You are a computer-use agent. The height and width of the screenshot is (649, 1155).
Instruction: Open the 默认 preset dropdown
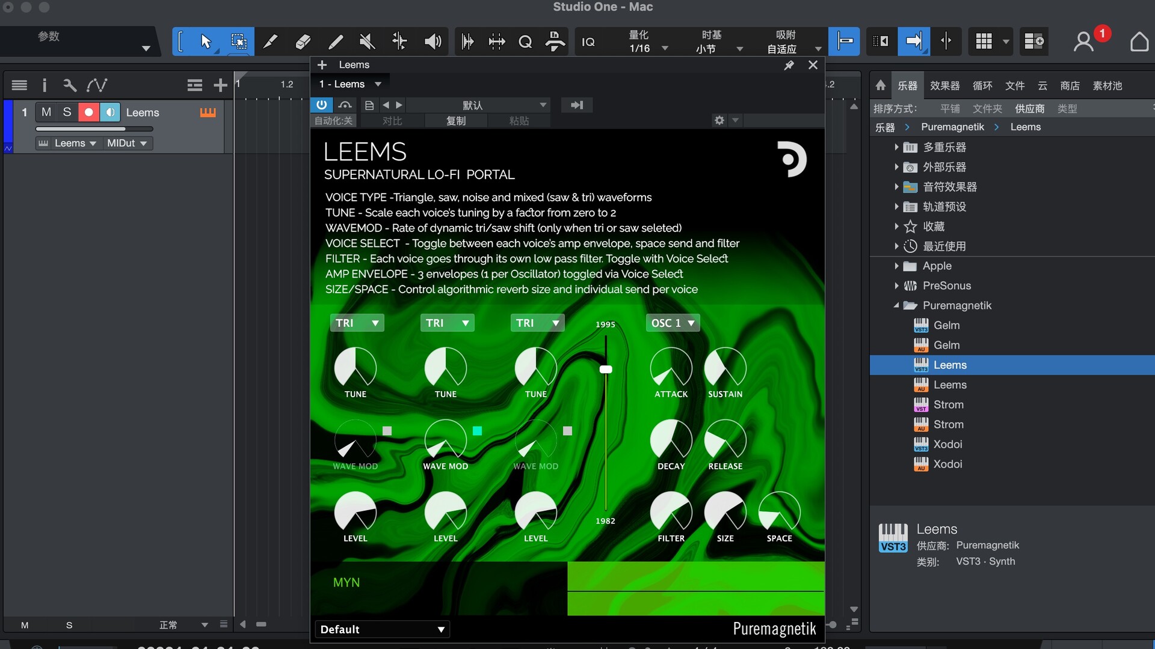click(x=478, y=105)
